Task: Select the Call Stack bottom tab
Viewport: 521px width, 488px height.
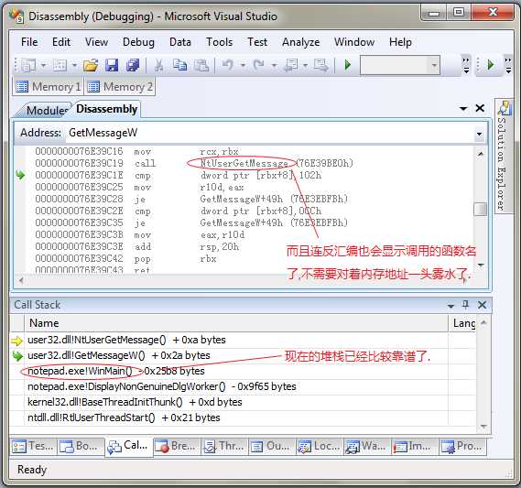Action: [x=129, y=447]
